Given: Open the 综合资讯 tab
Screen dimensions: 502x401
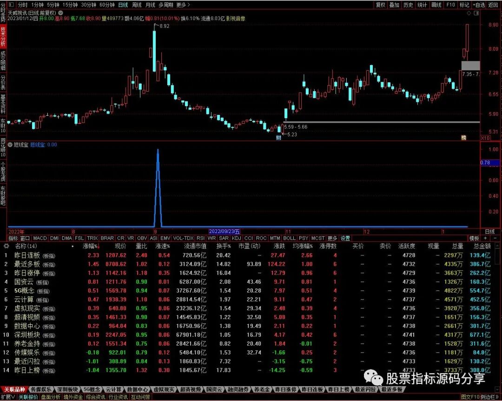Looking at the screenshot, I should 95,397.
